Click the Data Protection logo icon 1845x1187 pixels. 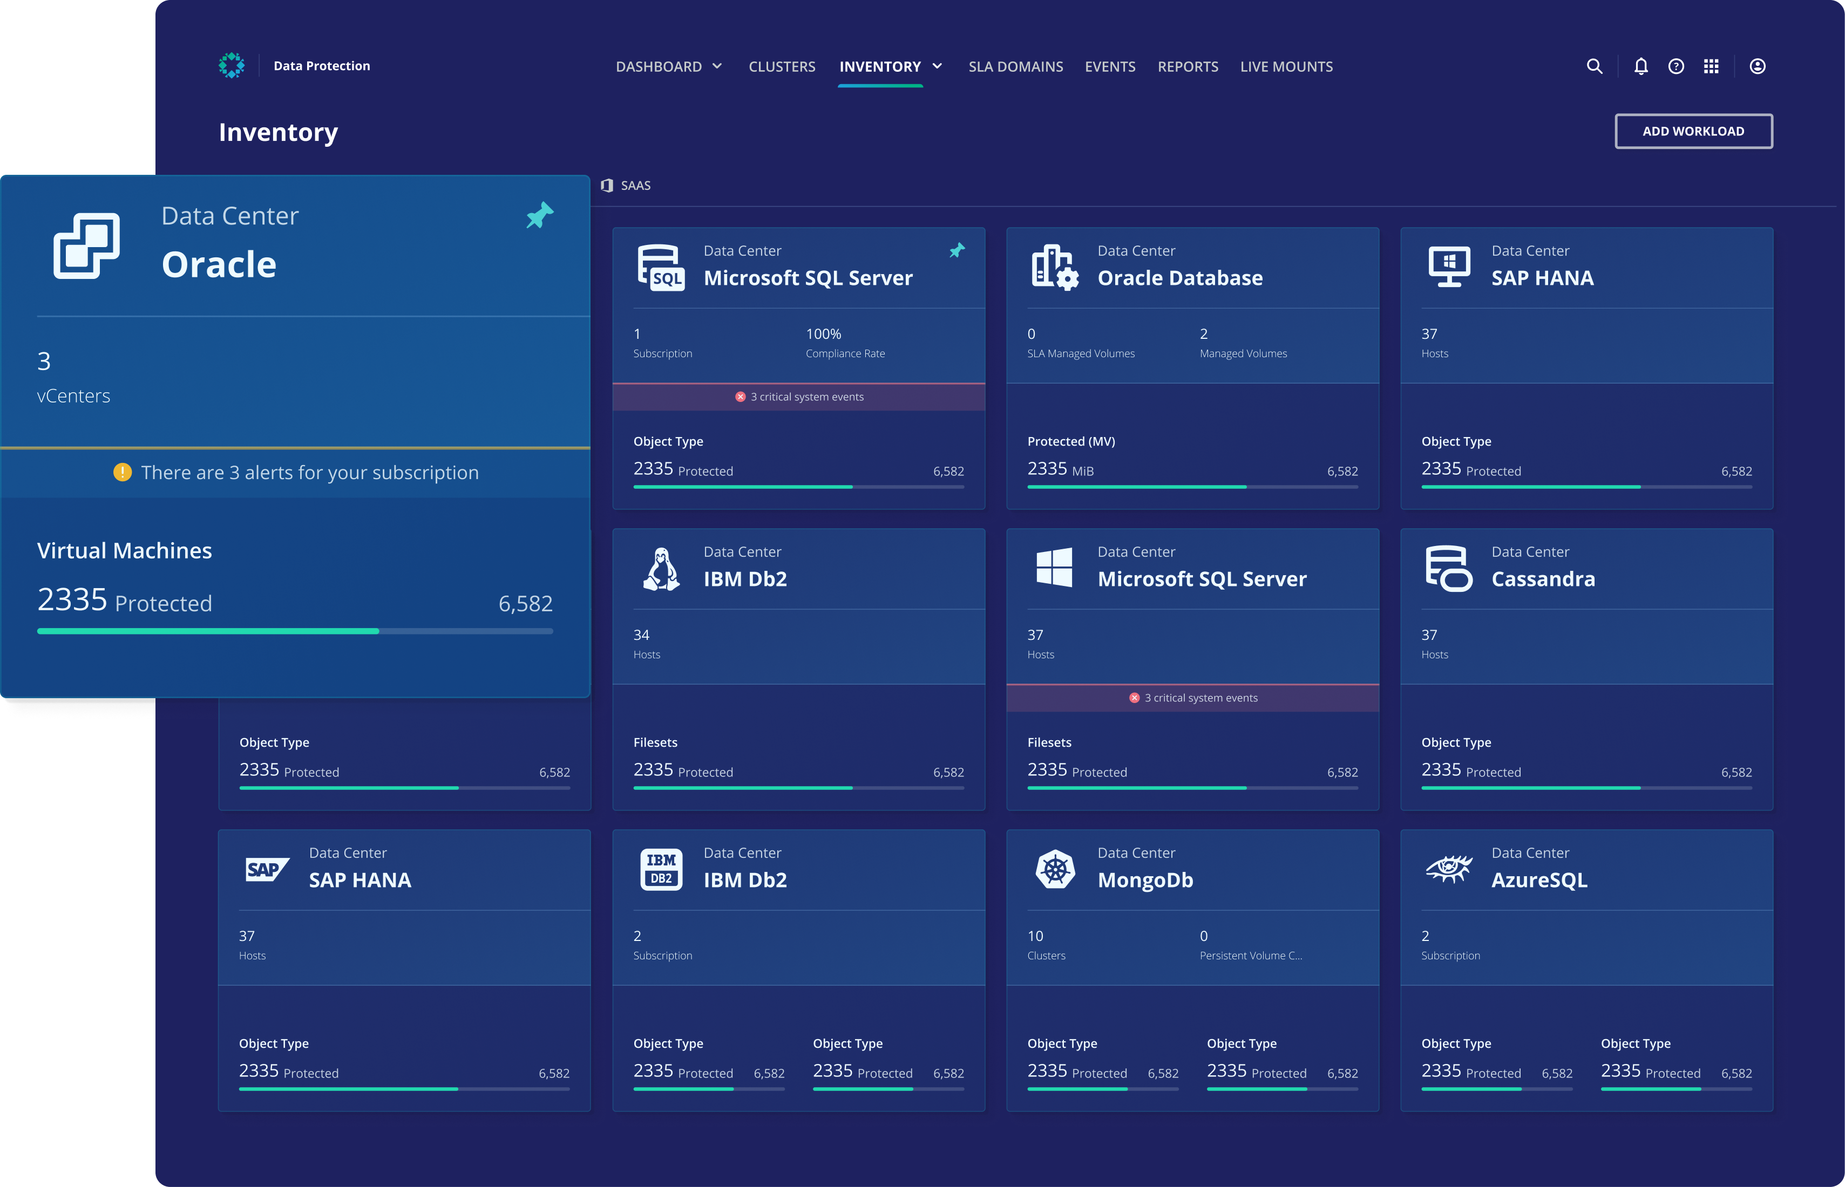click(231, 65)
